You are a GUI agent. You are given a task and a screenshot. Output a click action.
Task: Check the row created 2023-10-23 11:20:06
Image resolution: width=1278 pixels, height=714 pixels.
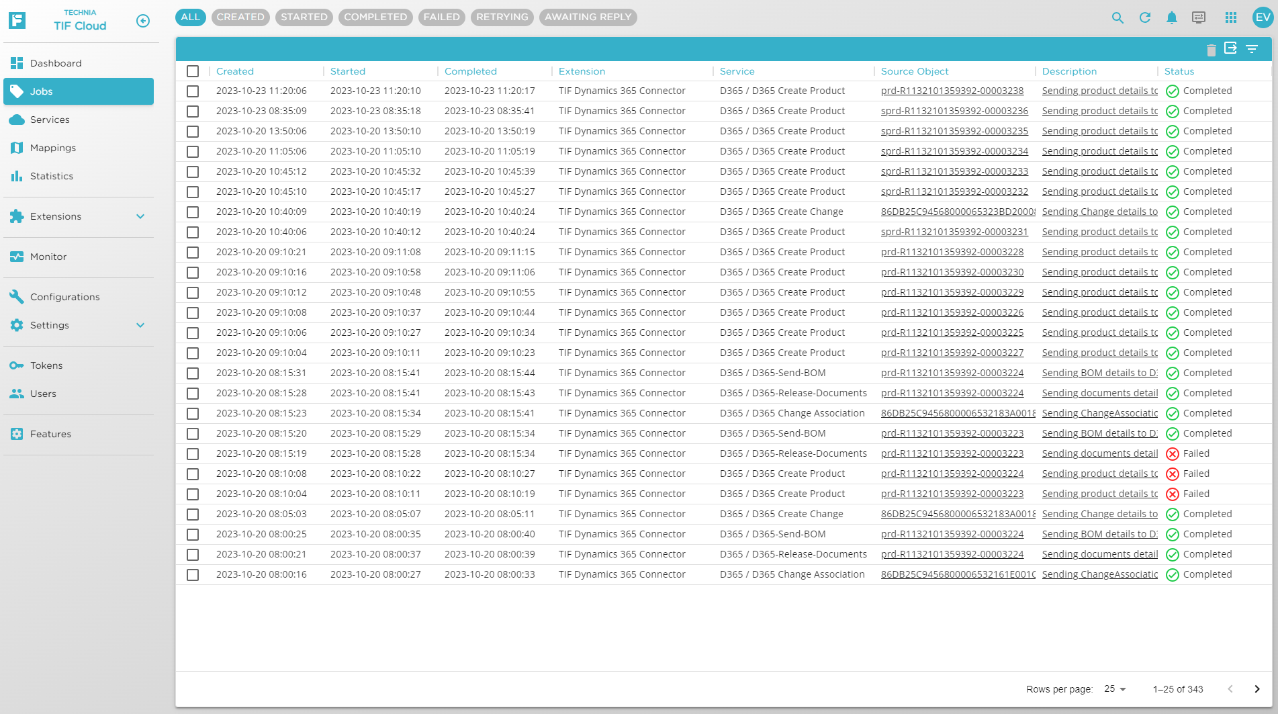click(x=193, y=91)
